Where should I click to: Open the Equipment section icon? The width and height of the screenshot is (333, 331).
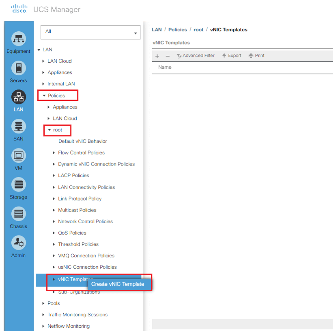click(19, 39)
